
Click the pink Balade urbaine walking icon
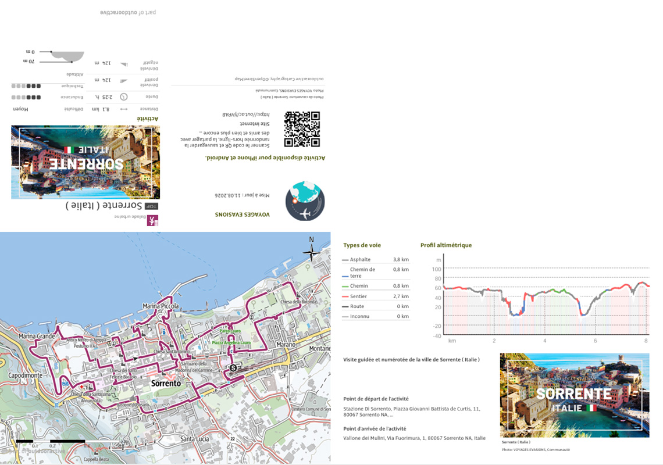[x=152, y=220]
